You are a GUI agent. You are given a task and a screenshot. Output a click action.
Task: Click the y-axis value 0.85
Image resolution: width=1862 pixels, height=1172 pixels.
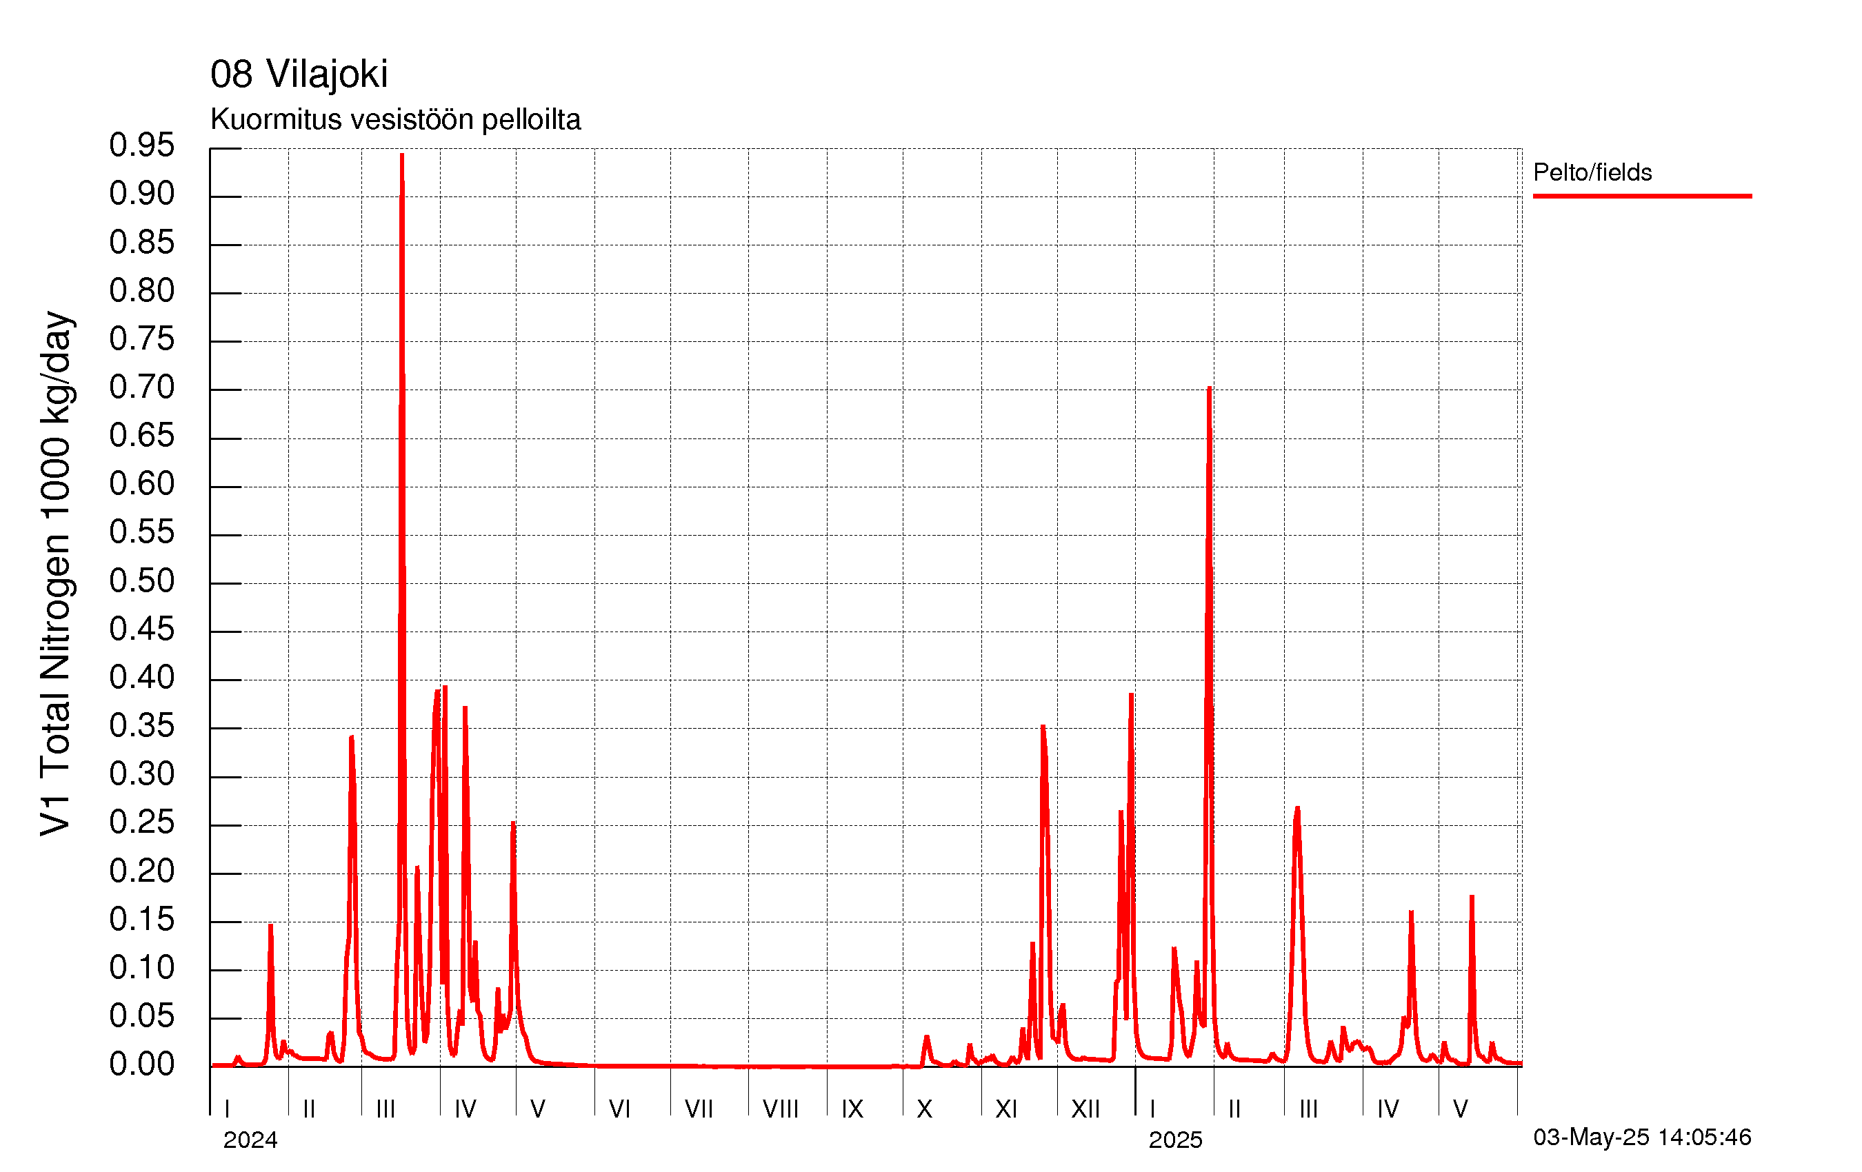pyautogui.click(x=141, y=242)
